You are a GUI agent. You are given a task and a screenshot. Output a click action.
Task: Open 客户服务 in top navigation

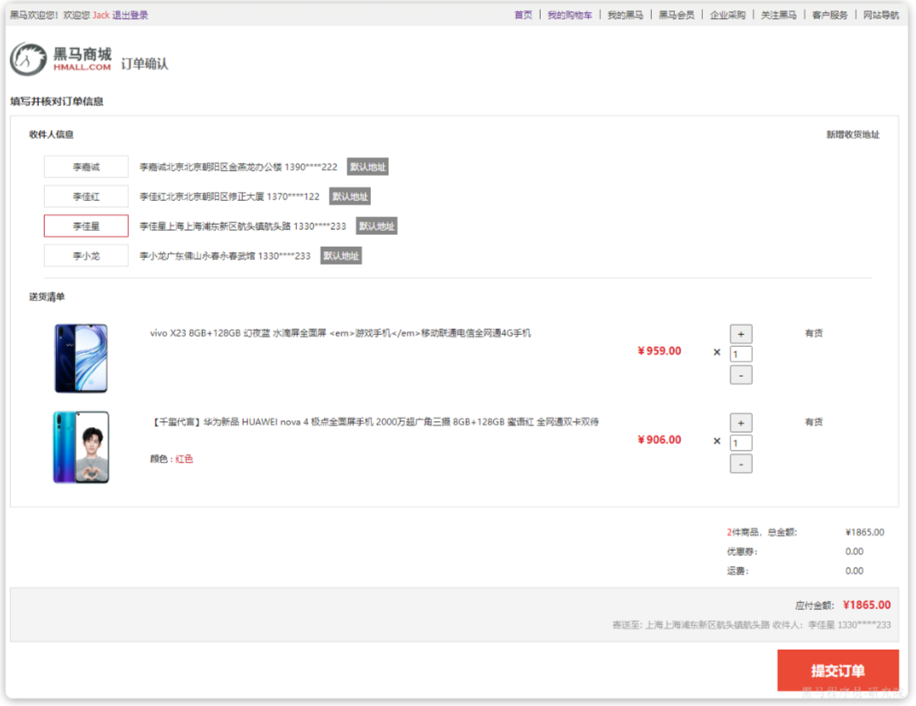[x=829, y=15]
